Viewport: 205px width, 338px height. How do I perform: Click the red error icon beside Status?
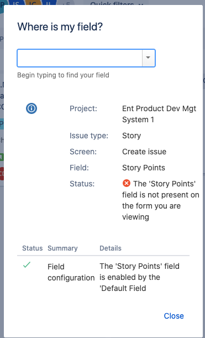127,184
